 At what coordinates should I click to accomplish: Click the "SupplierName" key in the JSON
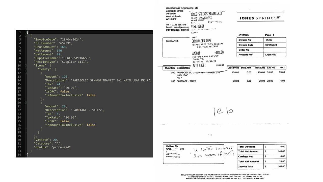click(x=47, y=58)
